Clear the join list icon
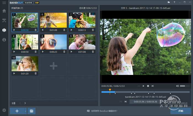This screenshot has width=193, height=116. pyautogui.click(x=14, y=103)
